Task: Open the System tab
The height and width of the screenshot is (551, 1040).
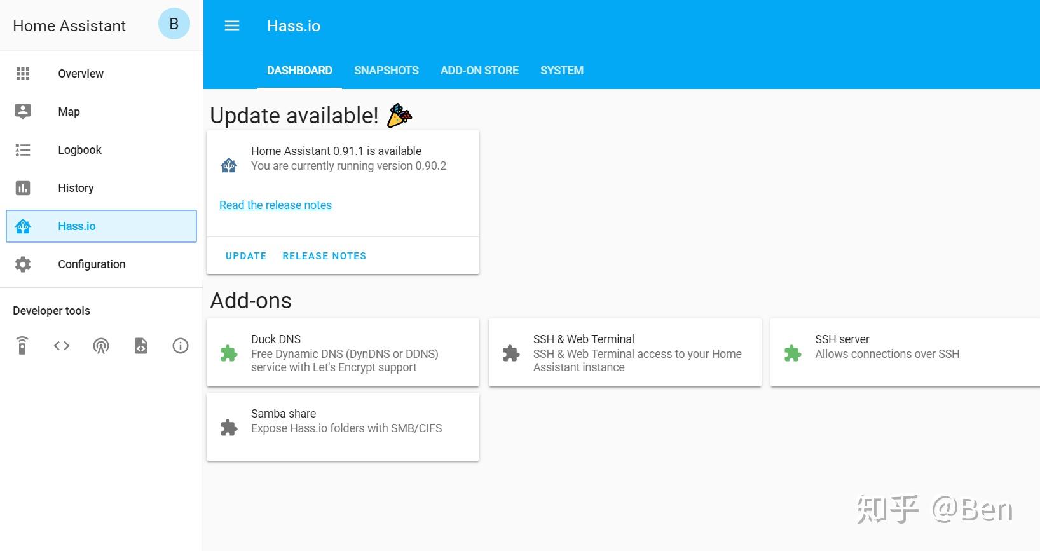Action: (x=562, y=71)
